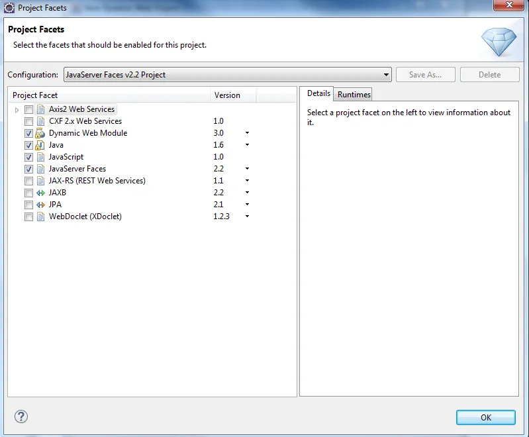Image resolution: width=529 pixels, height=437 pixels.
Task: Click the 1.2.3 WebDoclet version value
Action: point(221,217)
